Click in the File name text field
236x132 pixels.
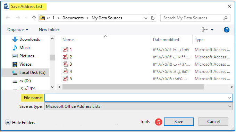136,98
